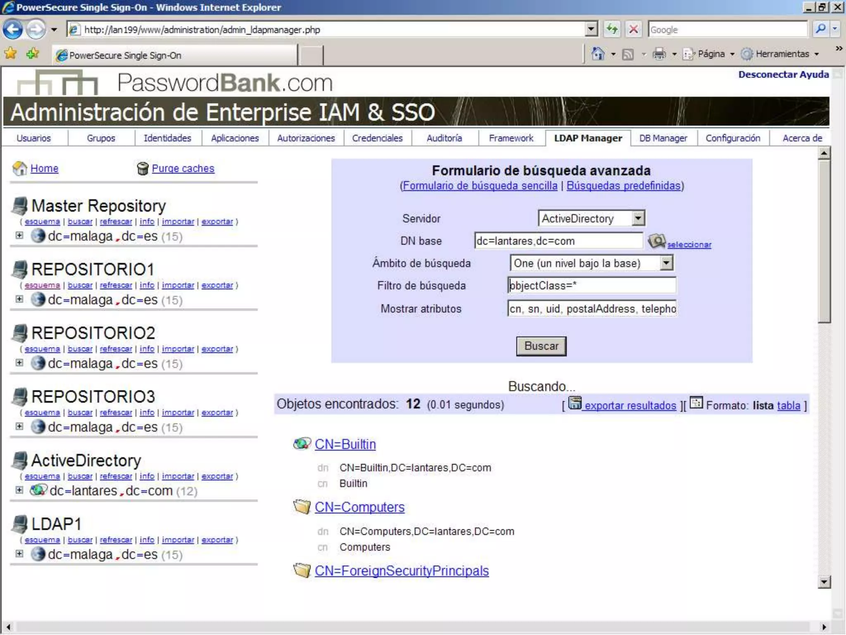Open Búsquedas predefinidas link
The height and width of the screenshot is (635, 846).
(x=623, y=186)
